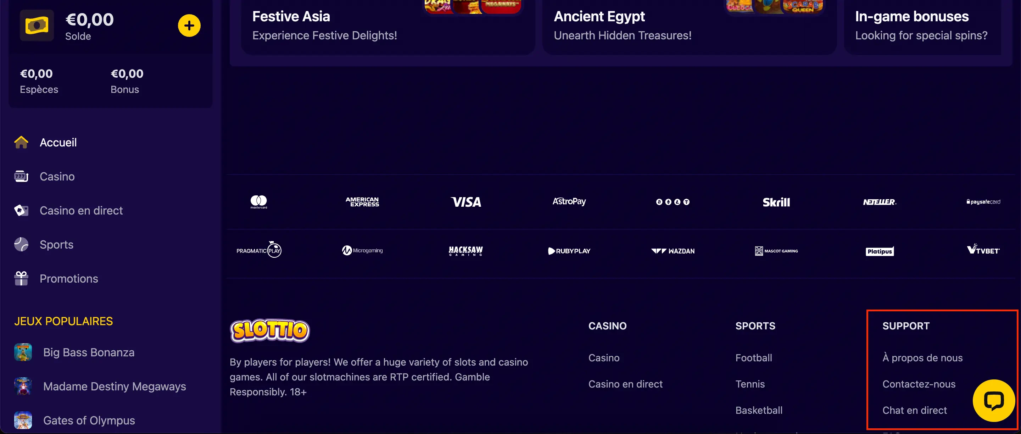The width and height of the screenshot is (1021, 434).
Task: Click the Accueil home icon
Action: point(21,142)
